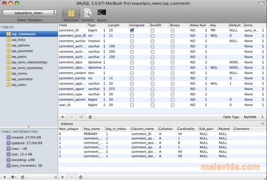Click the comment_agent length 255
Viewport: 267px width, 180px height.
click(x=112, y=89)
